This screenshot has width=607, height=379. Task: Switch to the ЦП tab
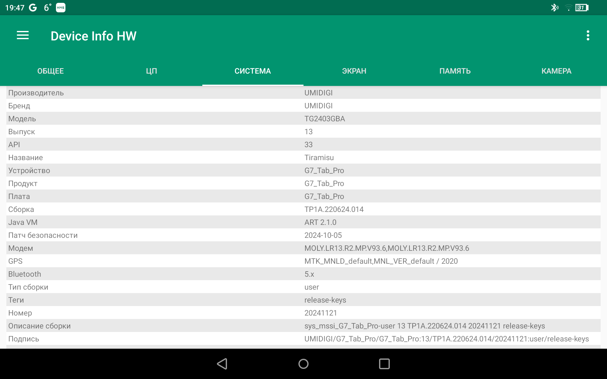pyautogui.click(x=151, y=71)
